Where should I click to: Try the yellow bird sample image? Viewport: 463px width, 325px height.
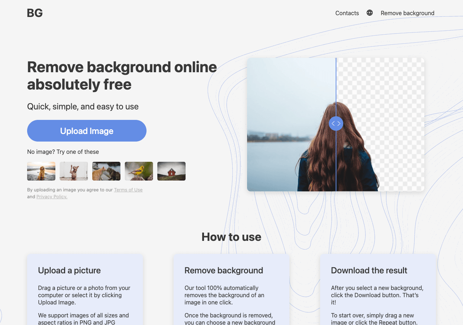(139, 171)
